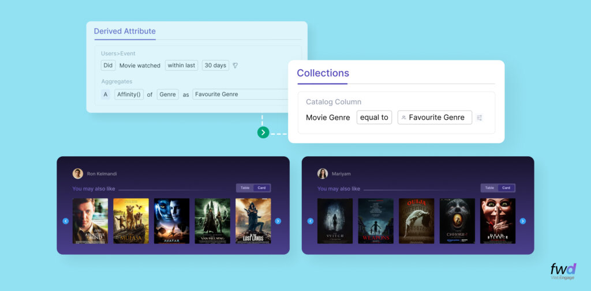Select the Derived Attribute tab
Screen dimensions: 591x291
125,31
